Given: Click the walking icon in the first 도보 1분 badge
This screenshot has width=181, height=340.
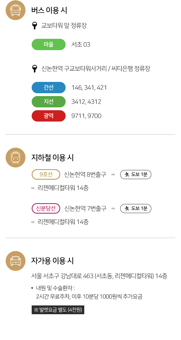Looking at the screenshot, I should [x=127, y=175].
